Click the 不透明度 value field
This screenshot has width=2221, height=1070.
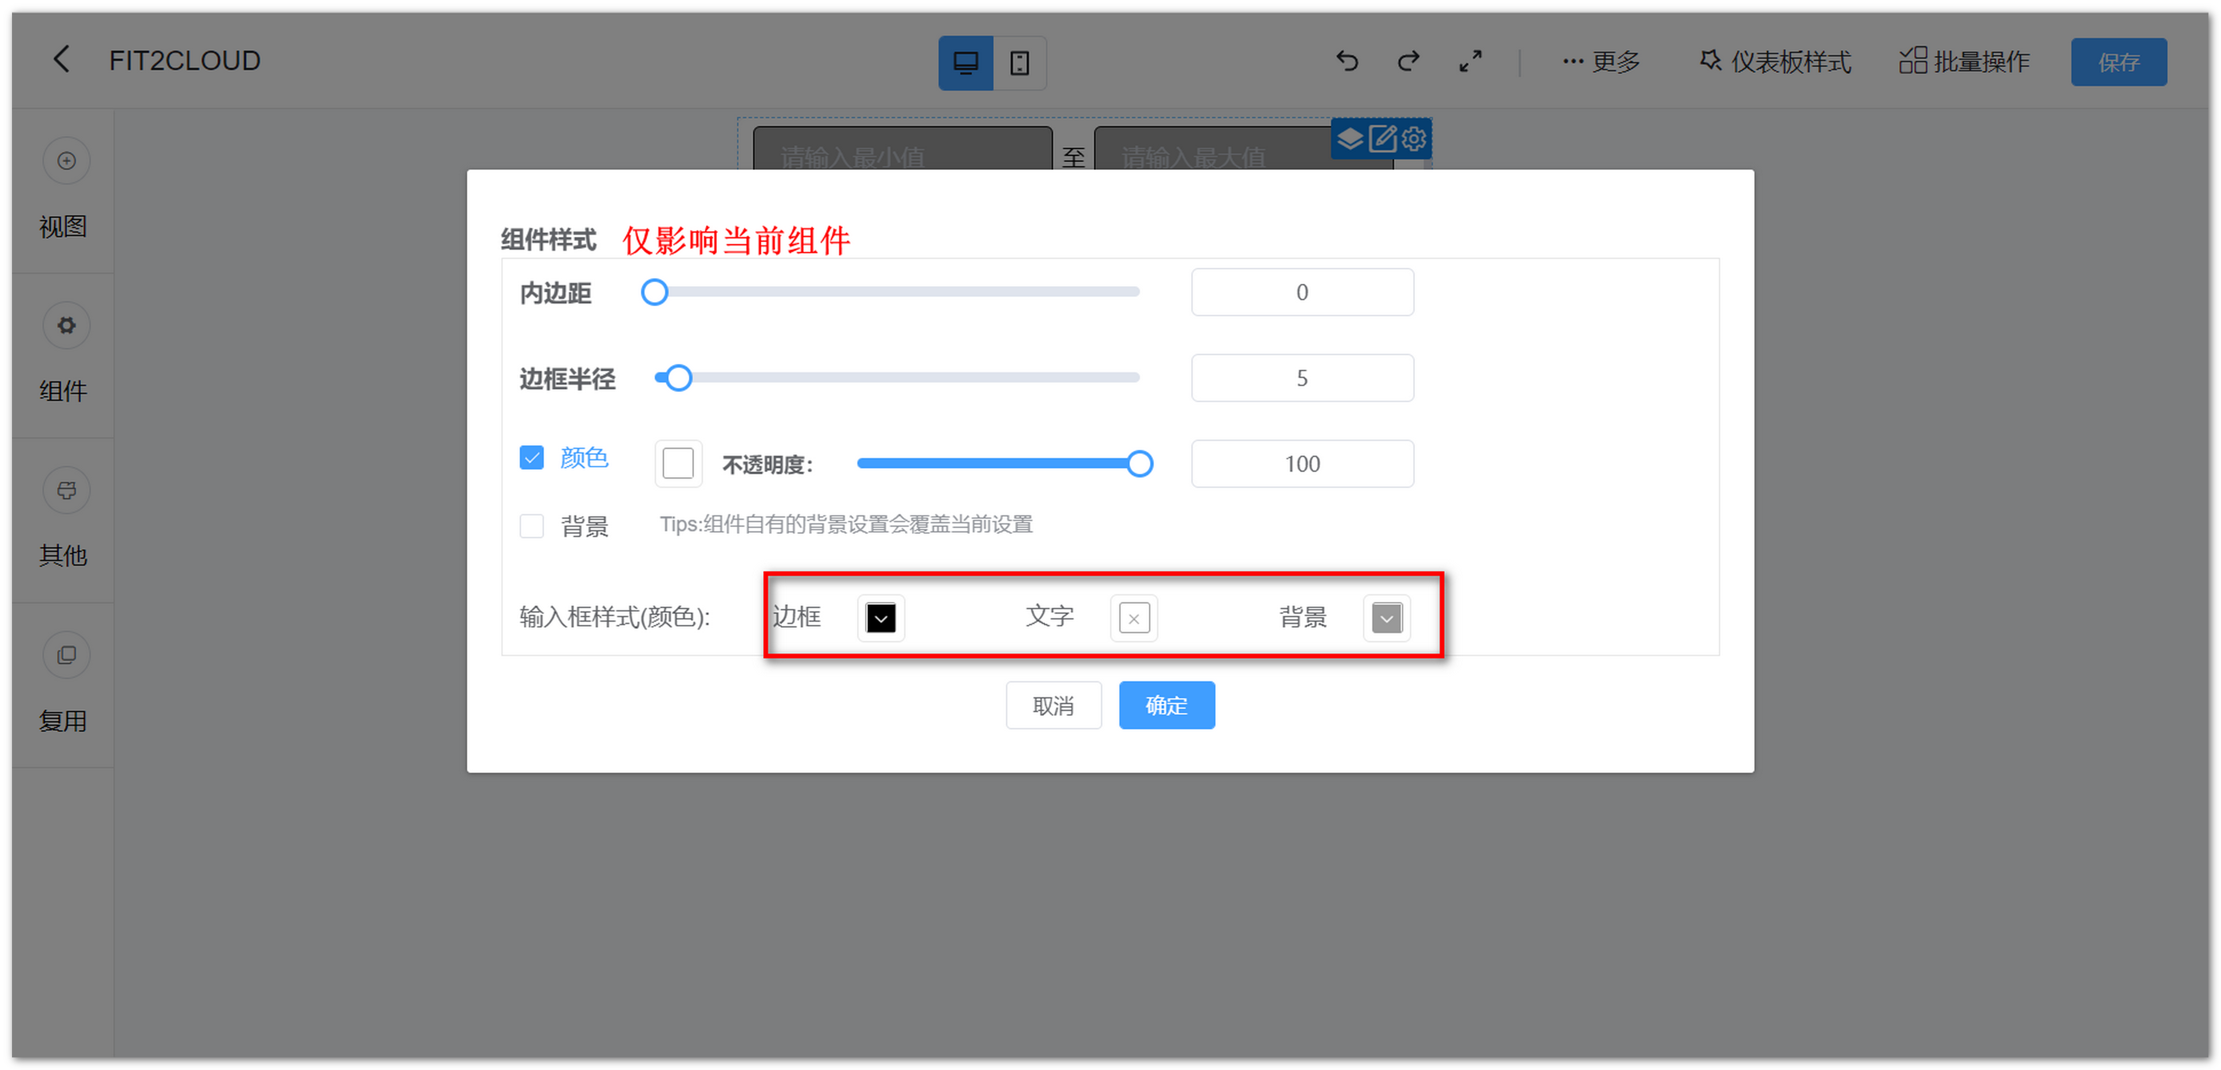tap(1302, 464)
